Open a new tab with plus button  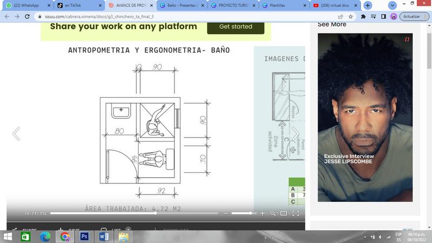(x=368, y=5)
